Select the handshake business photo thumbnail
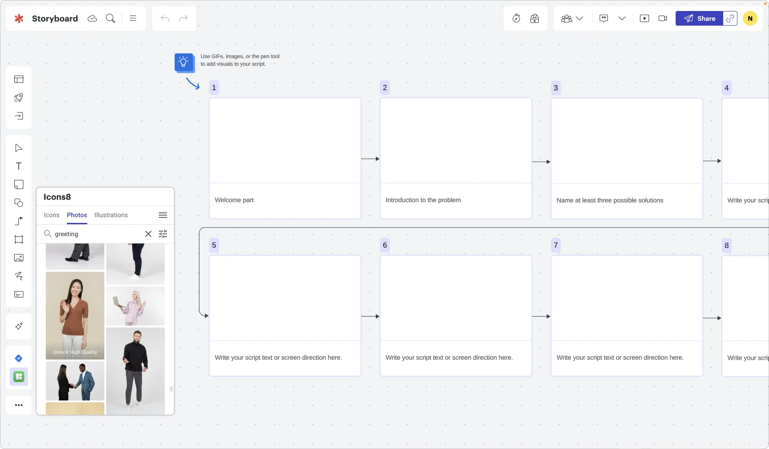769x449 pixels. point(75,381)
